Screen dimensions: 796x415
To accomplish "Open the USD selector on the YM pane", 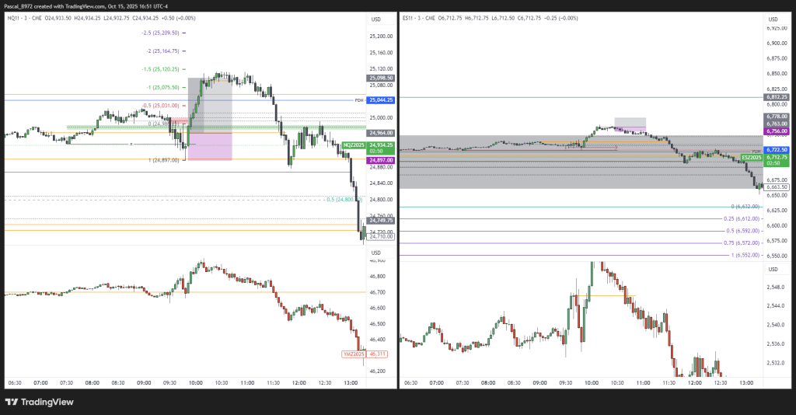I will pos(375,253).
